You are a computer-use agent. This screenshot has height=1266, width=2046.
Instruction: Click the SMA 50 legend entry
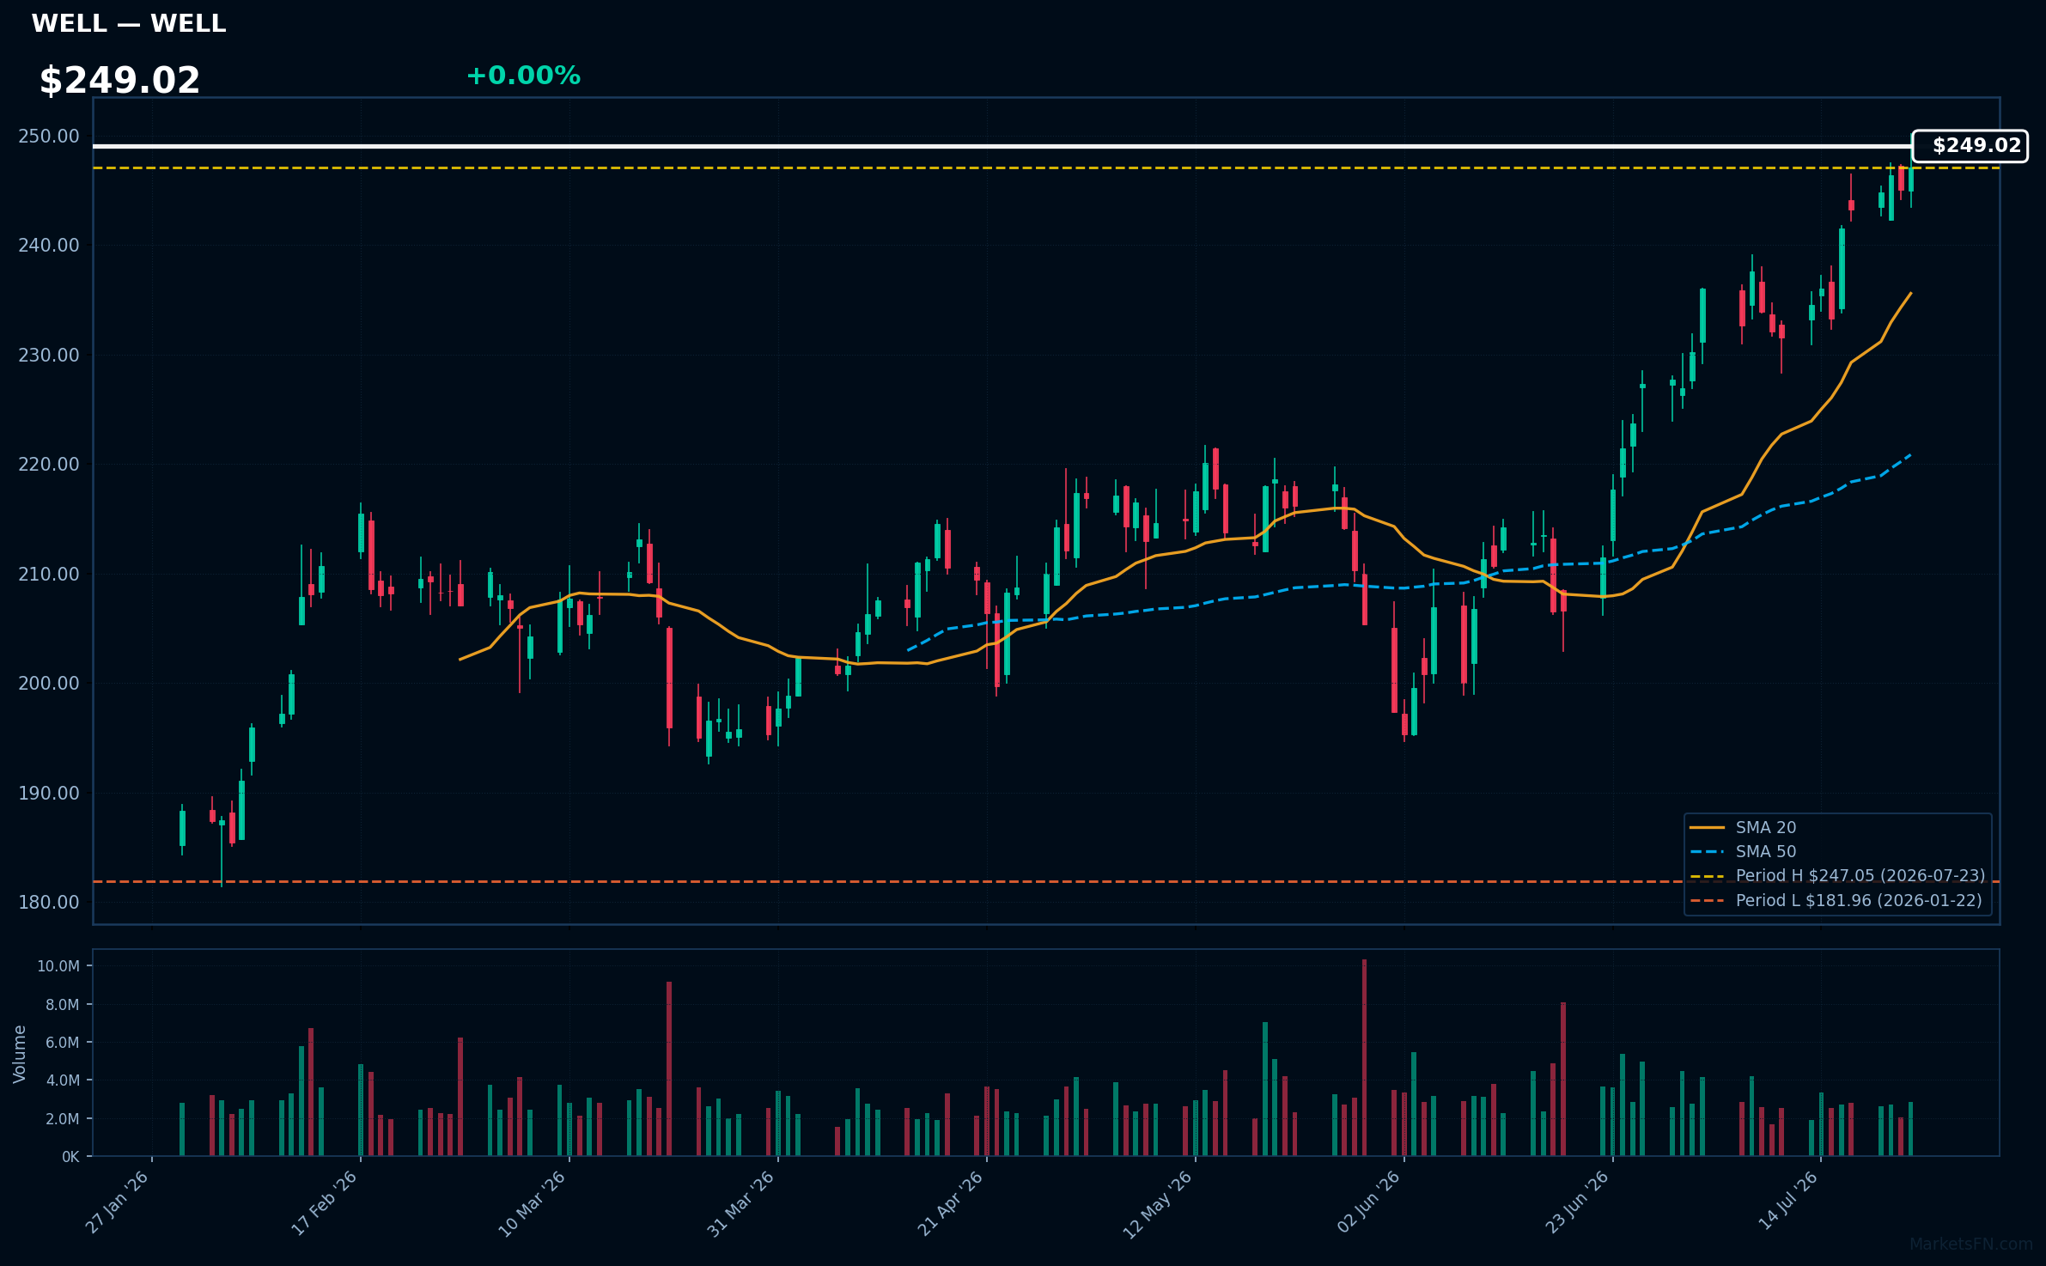click(x=1743, y=852)
